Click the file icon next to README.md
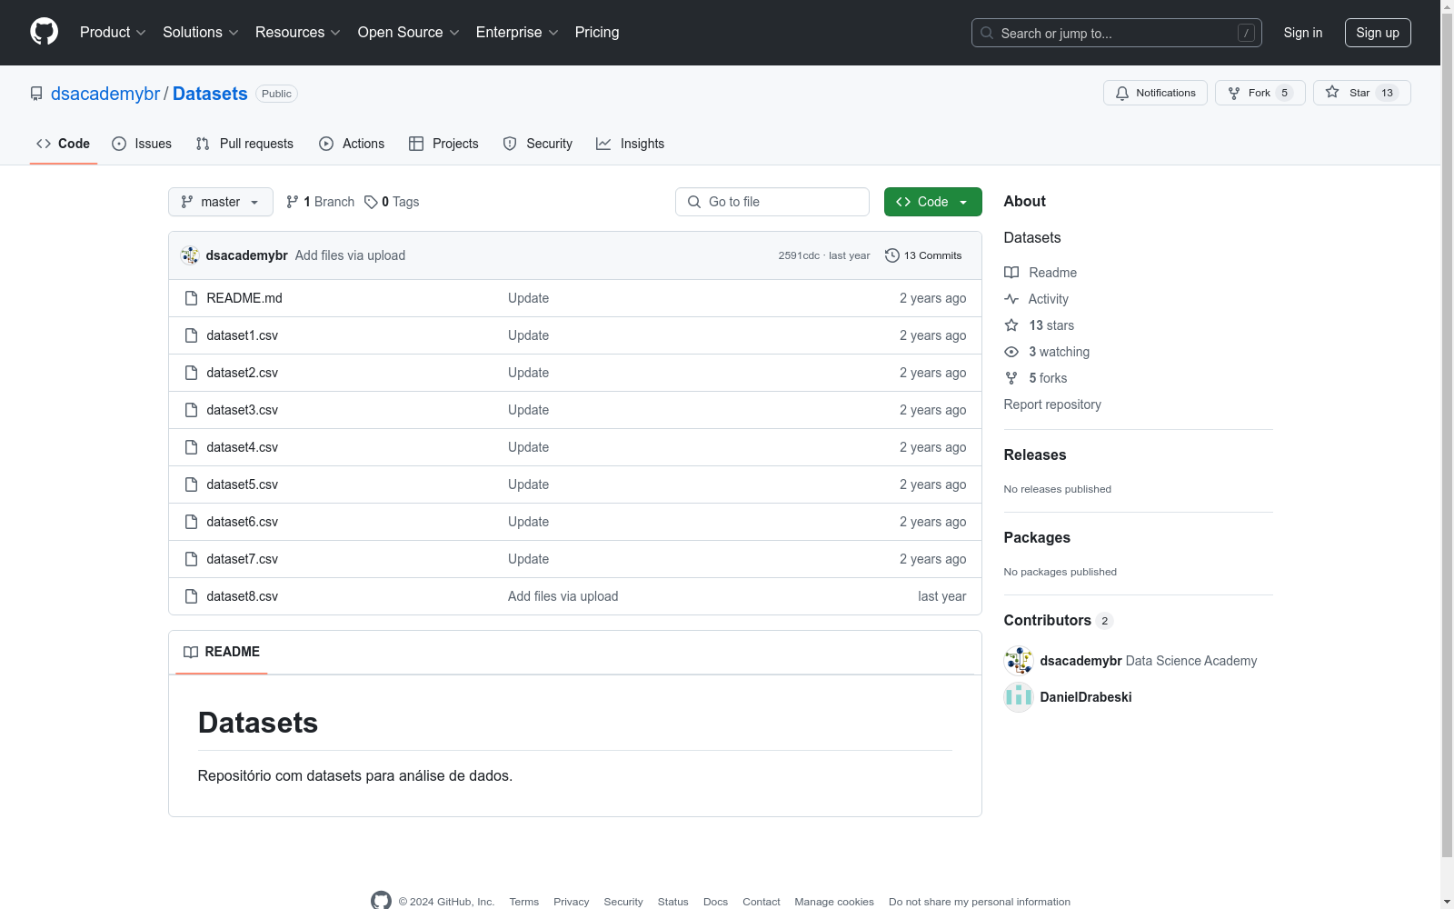Viewport: 1454px width, 909px height. click(x=191, y=298)
